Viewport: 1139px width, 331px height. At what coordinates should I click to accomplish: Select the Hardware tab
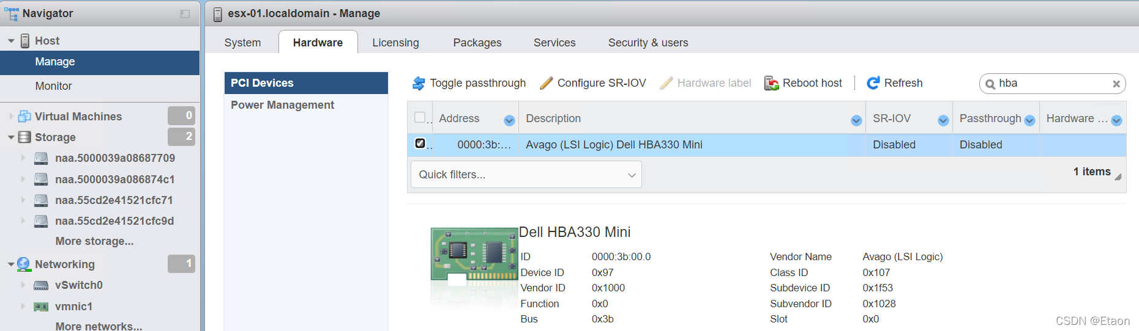tap(318, 43)
